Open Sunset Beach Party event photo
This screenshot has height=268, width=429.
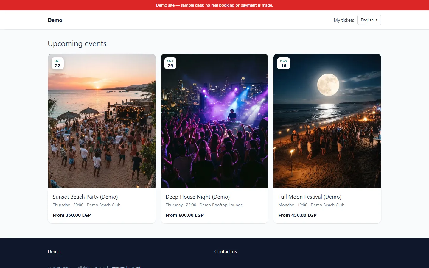[x=102, y=121]
